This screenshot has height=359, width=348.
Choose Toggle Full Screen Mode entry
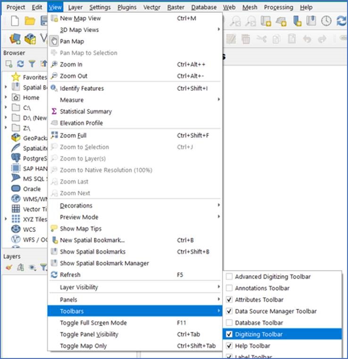pyautogui.click(x=135, y=323)
